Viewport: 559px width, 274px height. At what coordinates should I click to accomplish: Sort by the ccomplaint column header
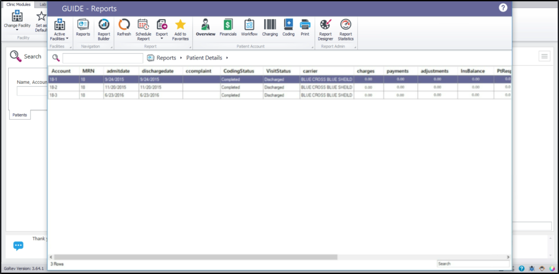[x=201, y=71]
